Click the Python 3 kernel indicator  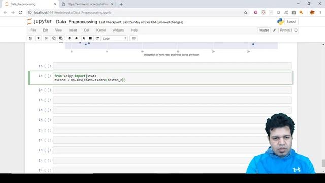click(x=286, y=30)
